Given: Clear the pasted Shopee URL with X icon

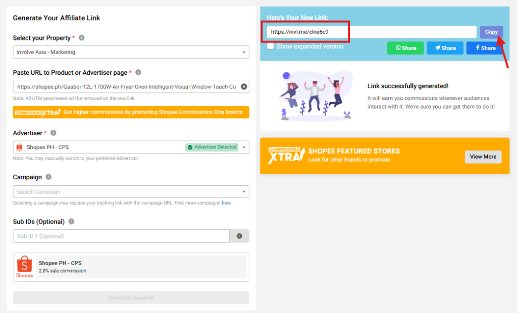Looking at the screenshot, I should coord(244,87).
